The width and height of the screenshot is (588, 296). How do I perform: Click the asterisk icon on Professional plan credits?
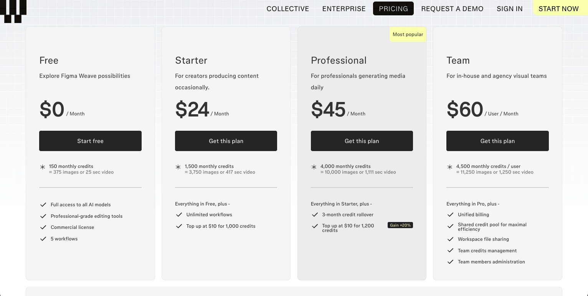(x=314, y=167)
